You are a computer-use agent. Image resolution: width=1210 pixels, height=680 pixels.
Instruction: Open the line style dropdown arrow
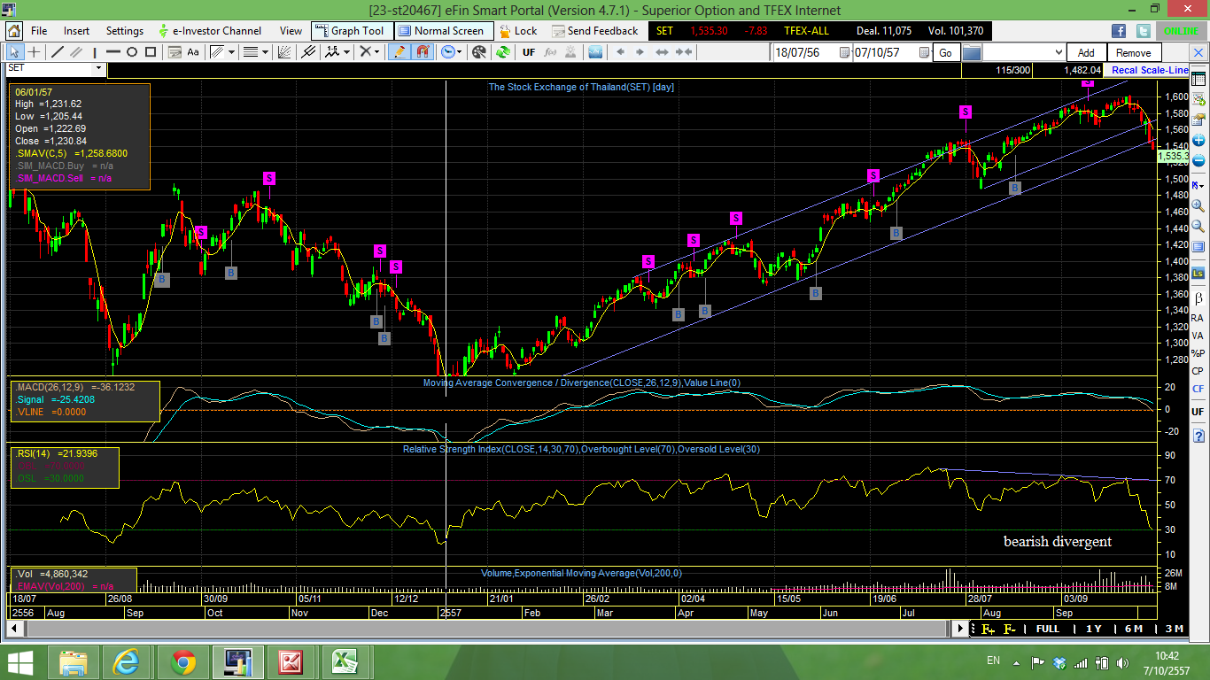[265, 52]
